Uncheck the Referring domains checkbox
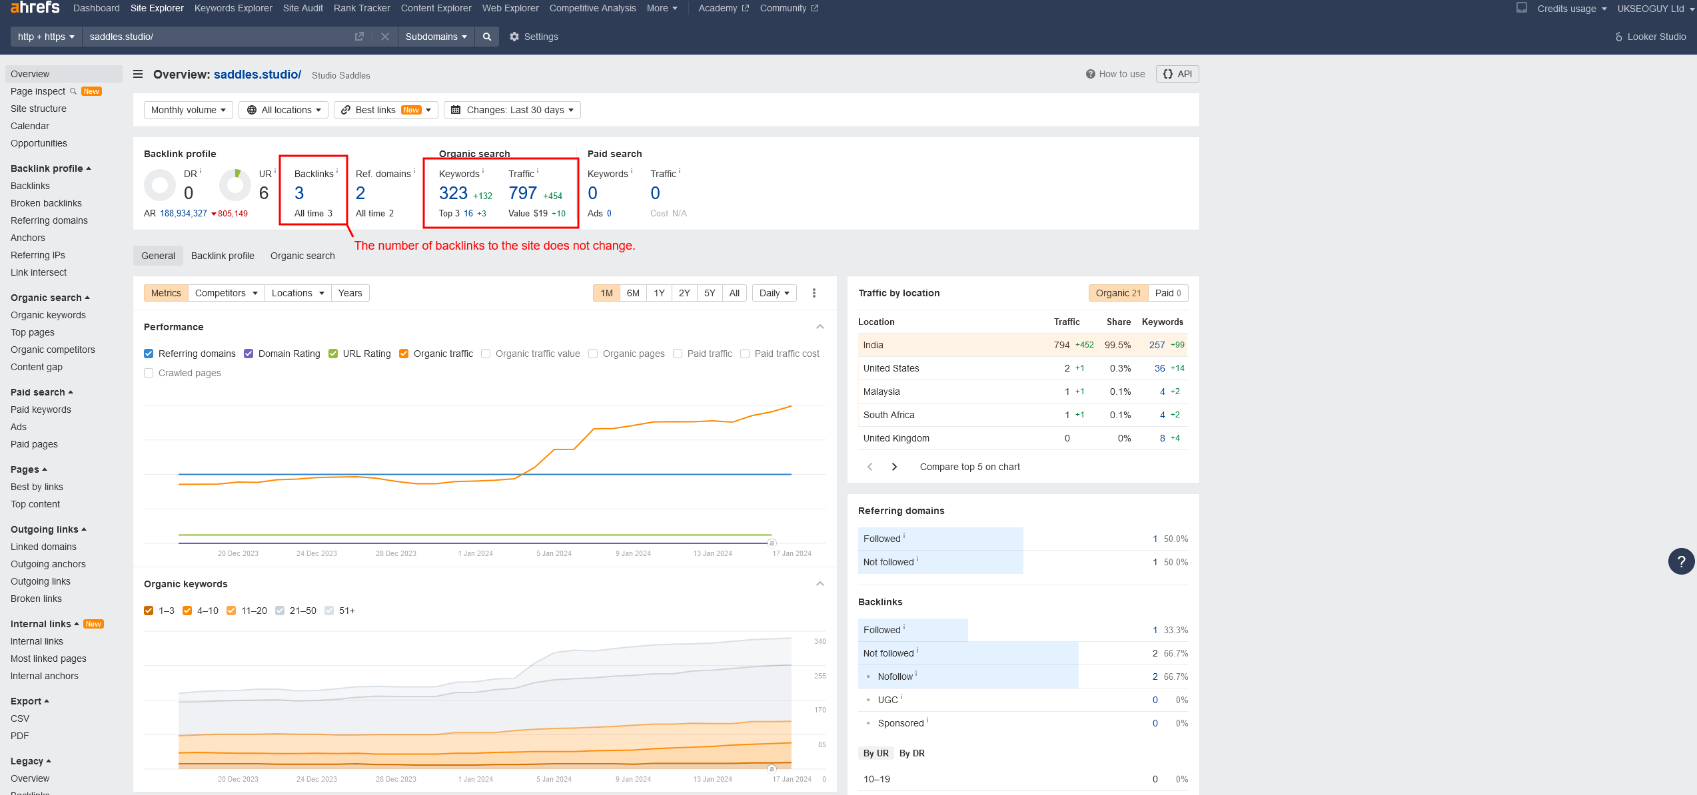Screen dimensions: 1697x795 pos(149,354)
